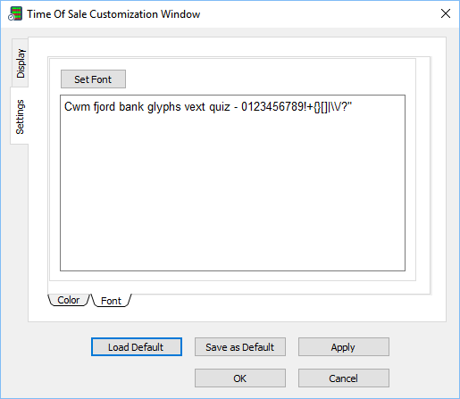Click the 'Cwm fjord' sample text
This screenshot has width=460, height=399.
90,107
